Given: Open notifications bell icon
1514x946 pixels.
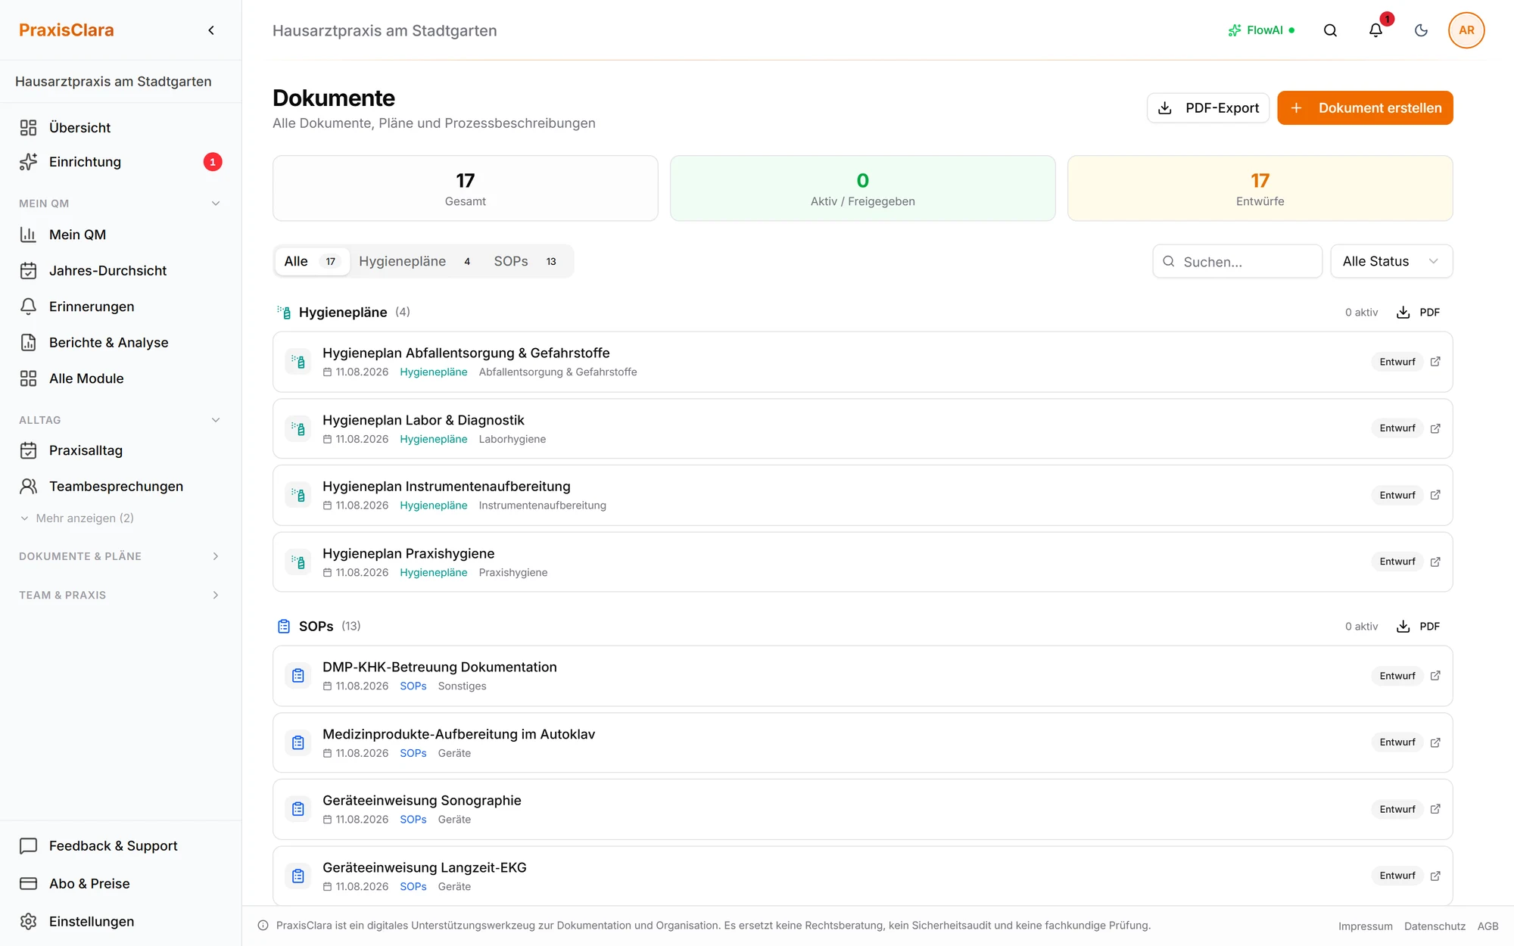Looking at the screenshot, I should (1375, 30).
